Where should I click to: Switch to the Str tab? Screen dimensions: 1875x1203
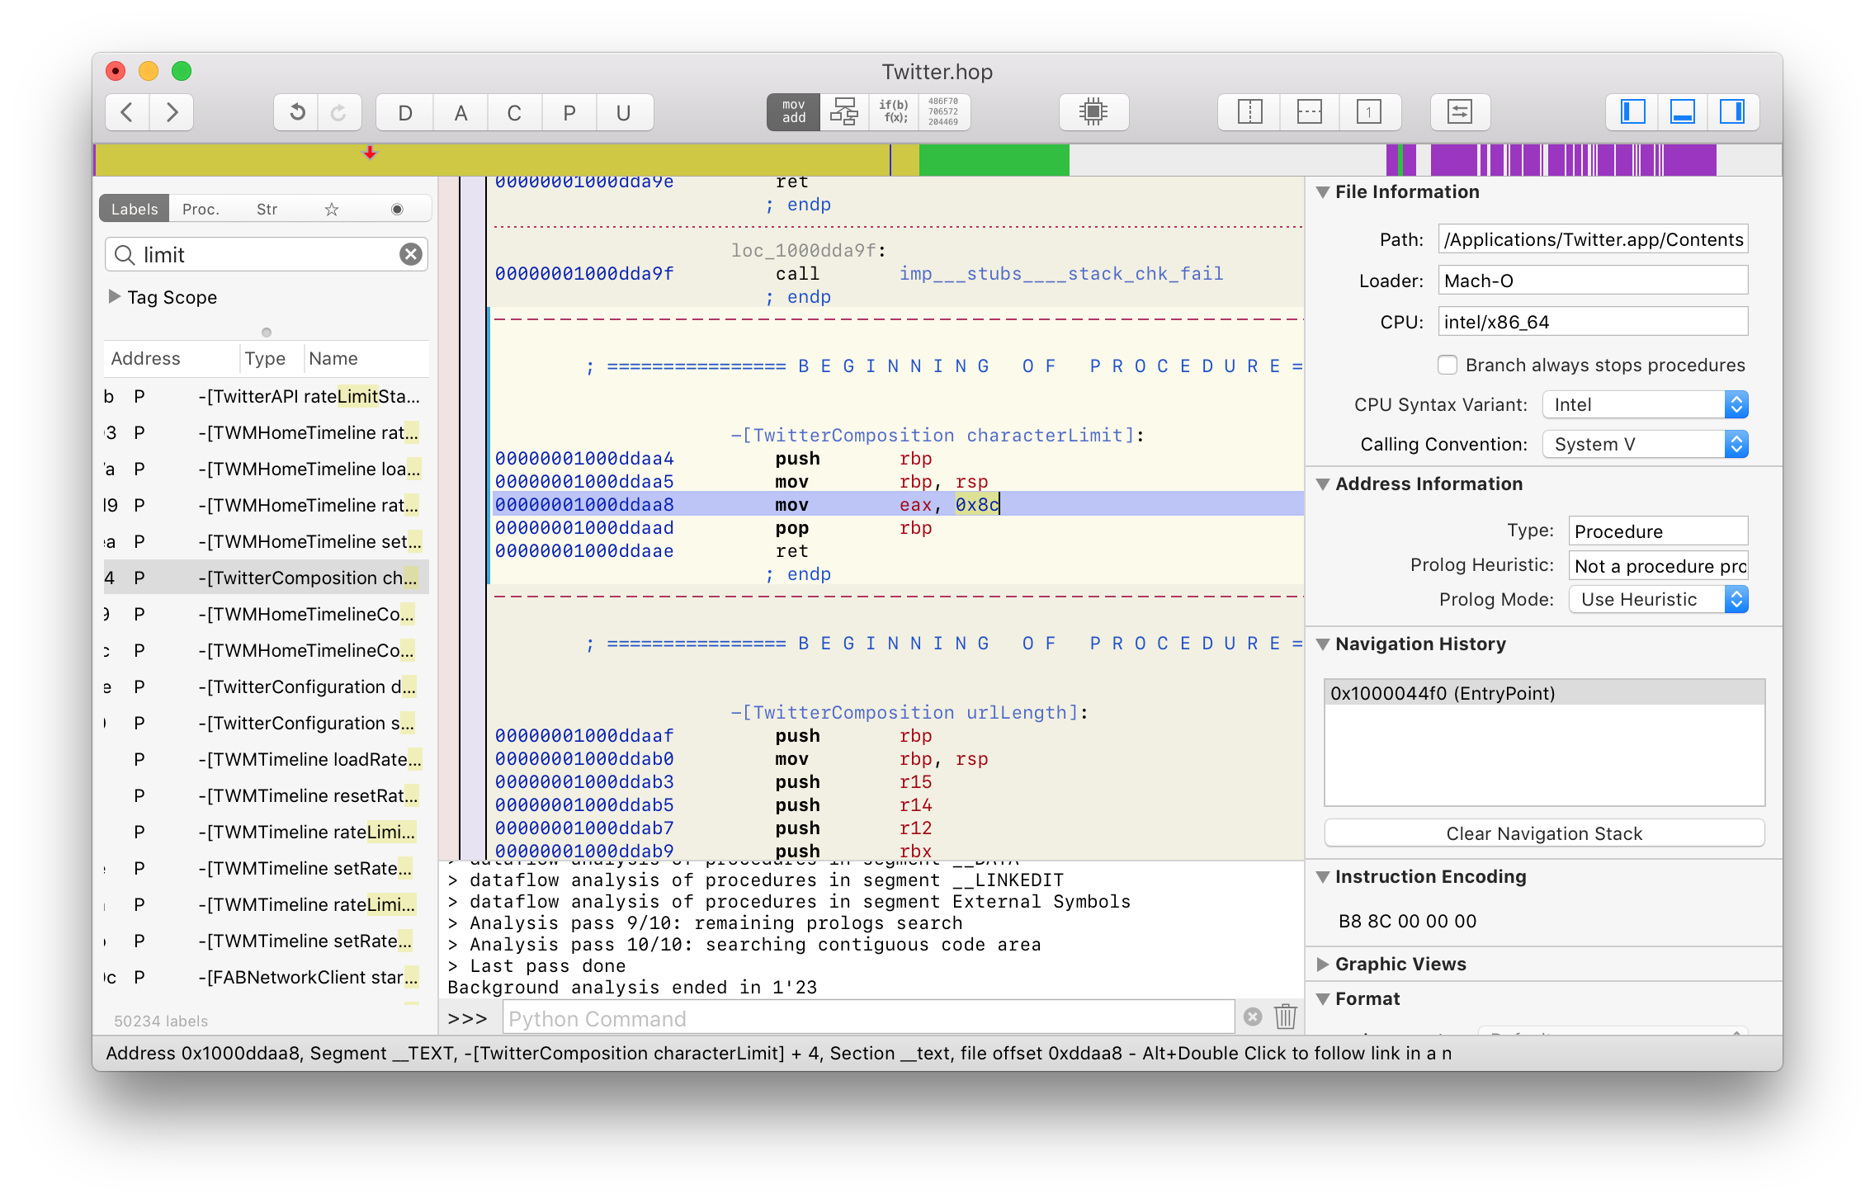[x=267, y=210]
